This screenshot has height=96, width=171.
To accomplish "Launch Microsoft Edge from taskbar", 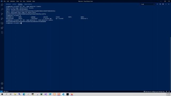I will pos(24,94).
